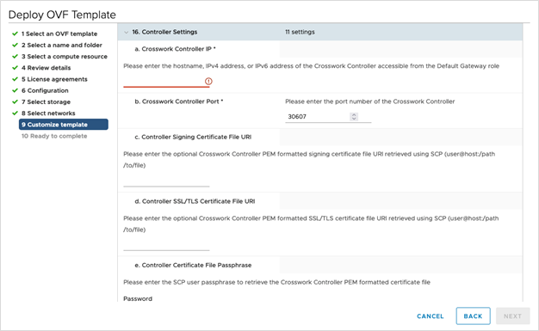Go to step 2 Select a name and folder

pos(61,45)
